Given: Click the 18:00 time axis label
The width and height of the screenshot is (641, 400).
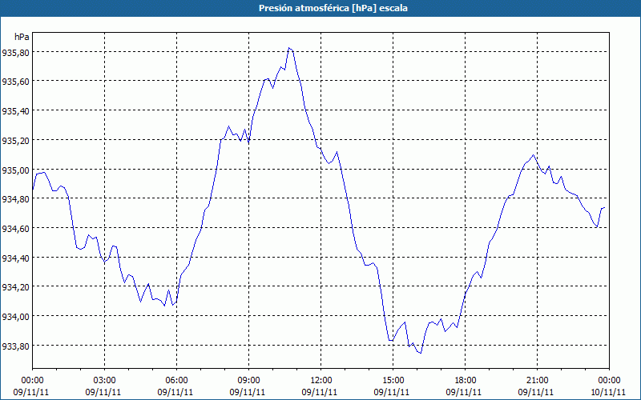Looking at the screenshot, I should (x=466, y=381).
